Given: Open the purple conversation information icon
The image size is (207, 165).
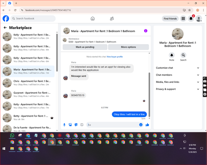Looking at the screenshot, I should click(x=146, y=31).
